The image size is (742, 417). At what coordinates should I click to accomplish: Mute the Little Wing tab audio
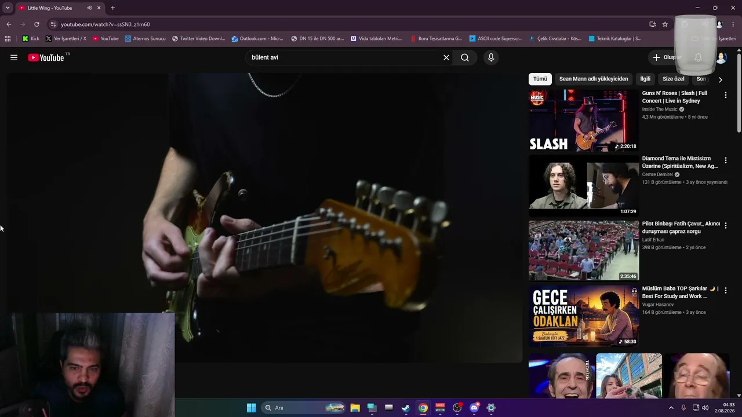89,8
